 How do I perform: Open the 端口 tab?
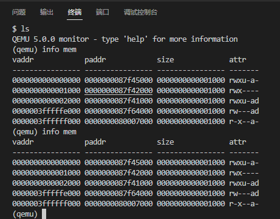click(103, 12)
